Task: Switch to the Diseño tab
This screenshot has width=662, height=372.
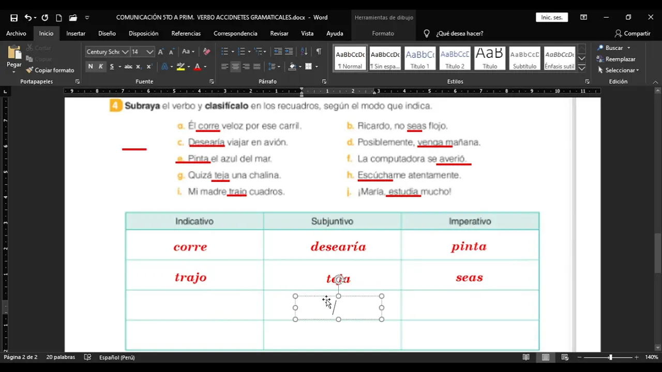Action: click(107, 34)
